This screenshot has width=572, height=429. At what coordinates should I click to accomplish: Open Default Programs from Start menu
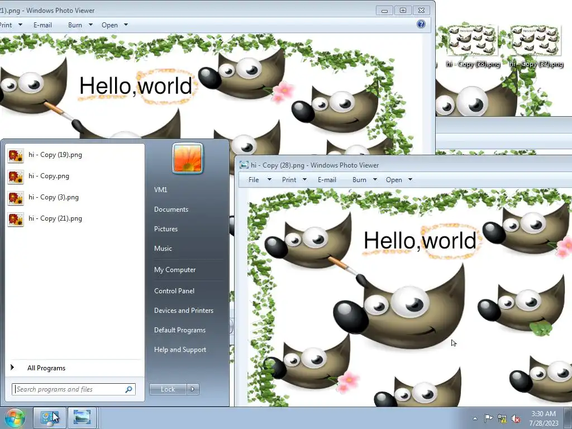pyautogui.click(x=179, y=330)
